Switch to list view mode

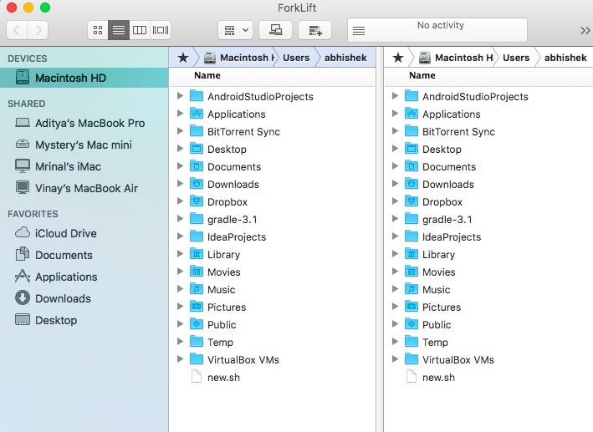click(119, 30)
